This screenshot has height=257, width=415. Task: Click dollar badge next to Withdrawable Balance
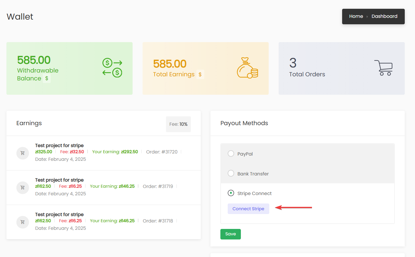(x=47, y=78)
